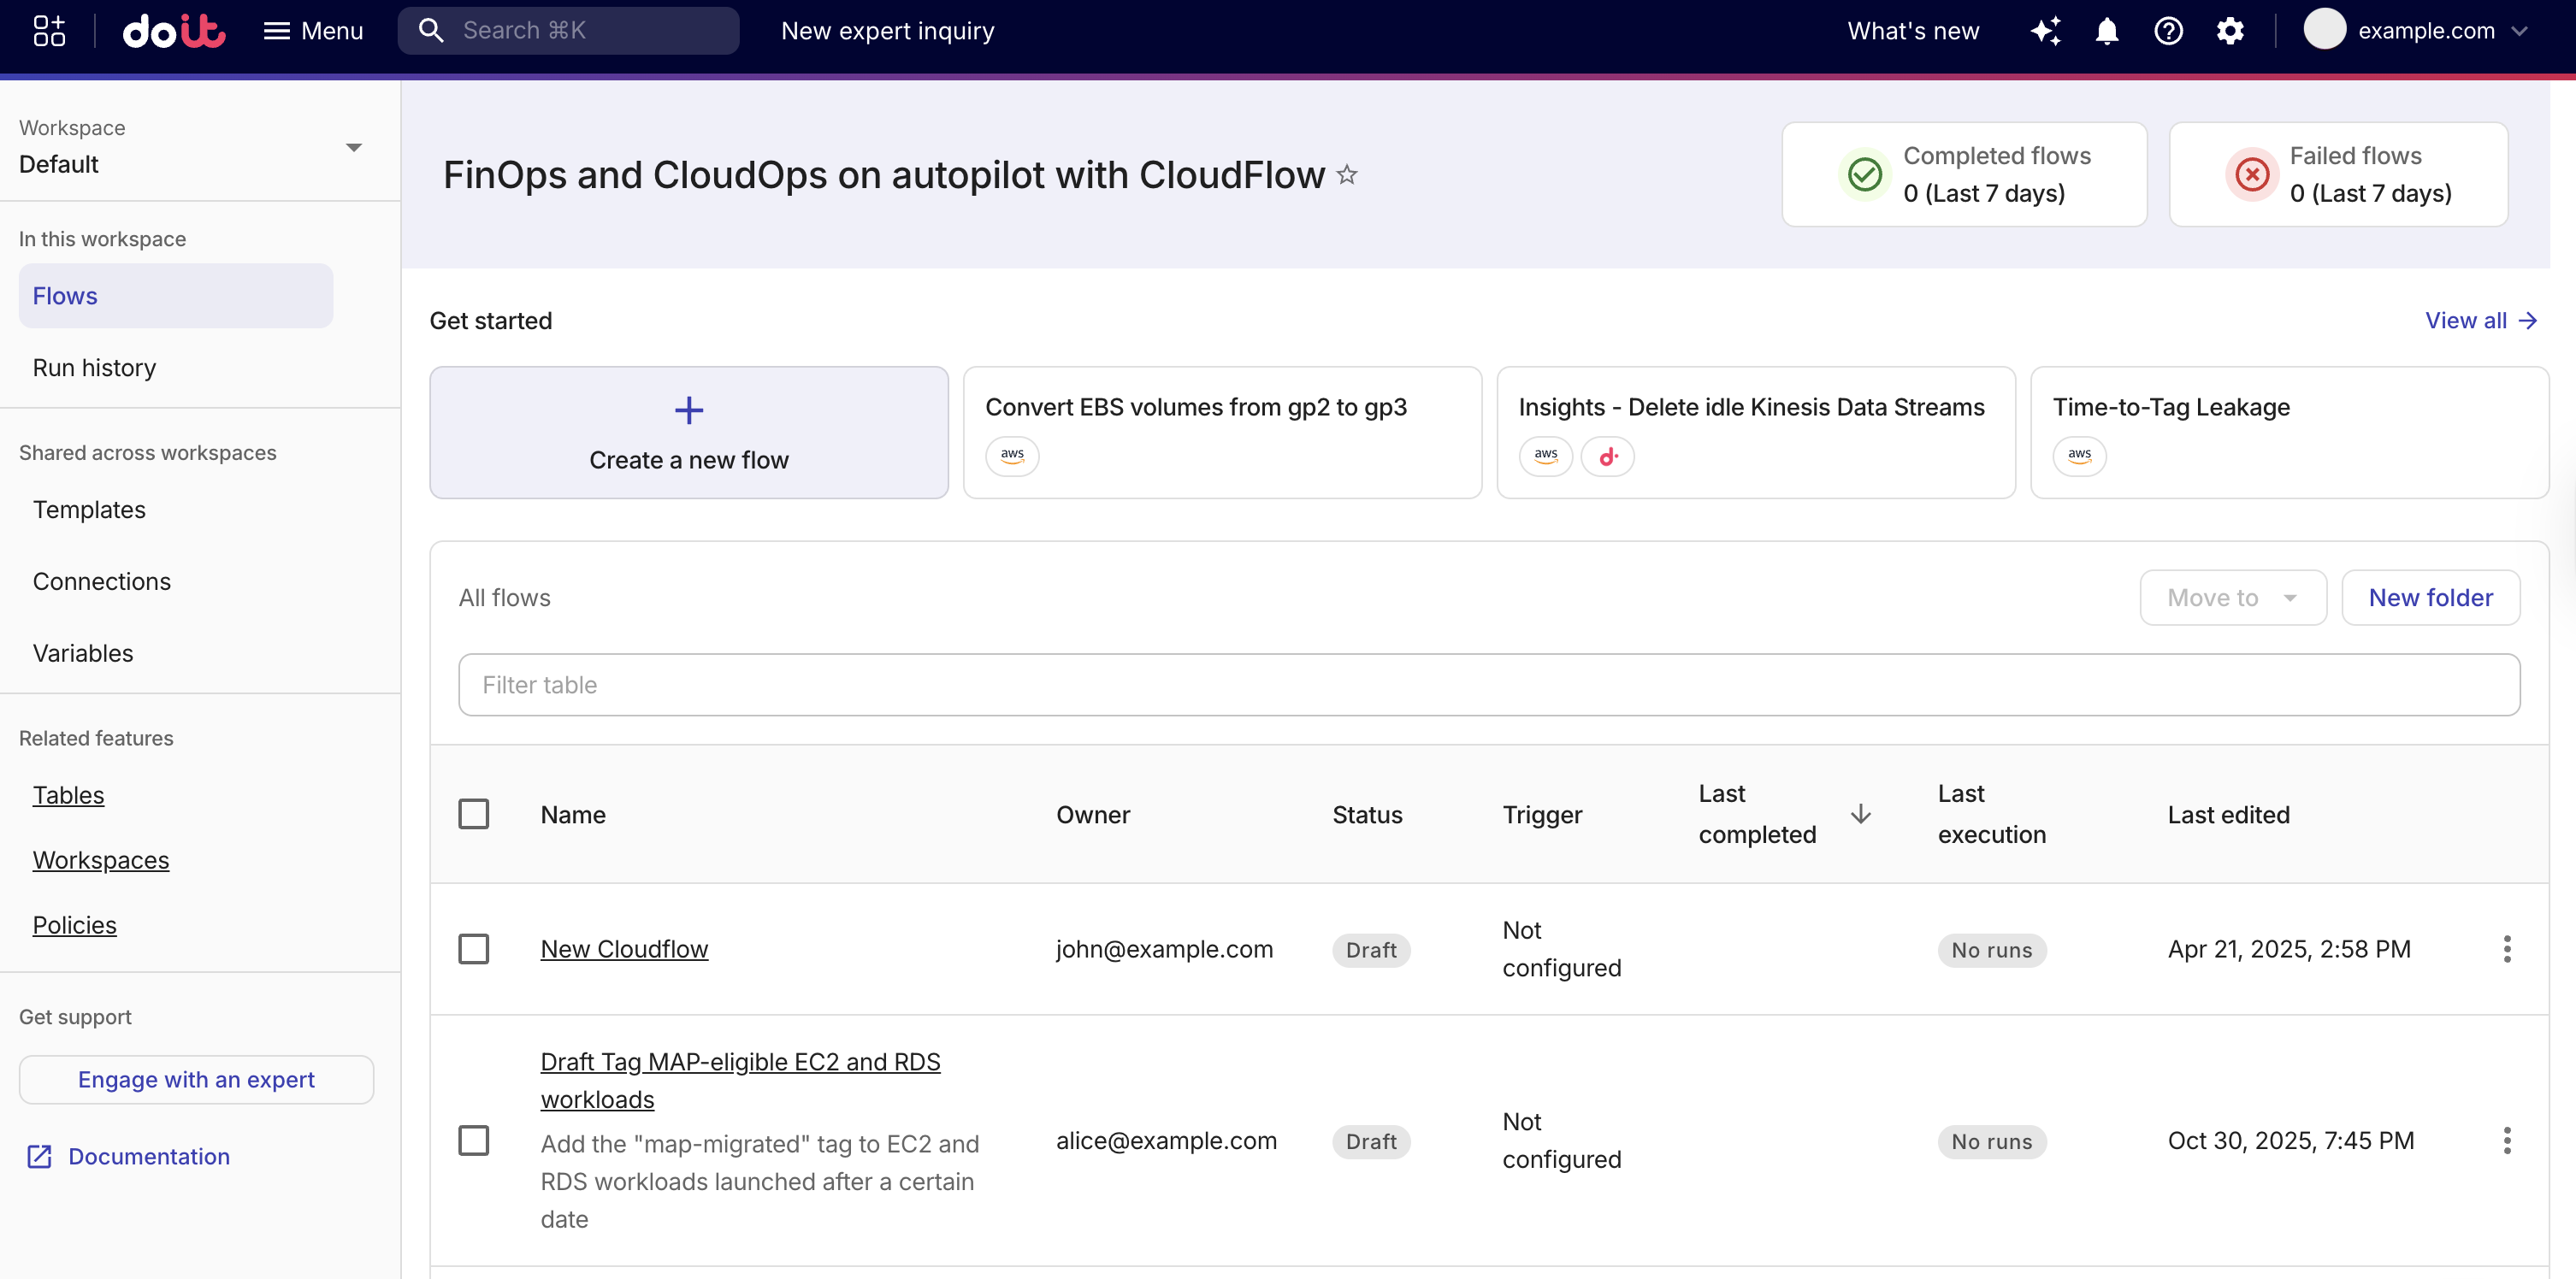
Task: Click the Search field in top bar
Action: coord(568,31)
